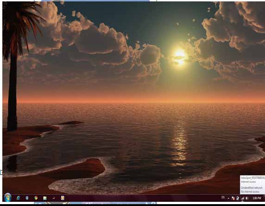This screenshot has height=206, width=265.
Task: Open the red swirl application on taskbar
Action: pyautogui.click(x=54, y=198)
